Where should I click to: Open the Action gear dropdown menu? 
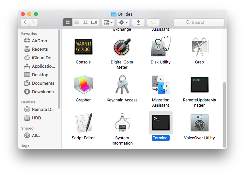(123, 22)
